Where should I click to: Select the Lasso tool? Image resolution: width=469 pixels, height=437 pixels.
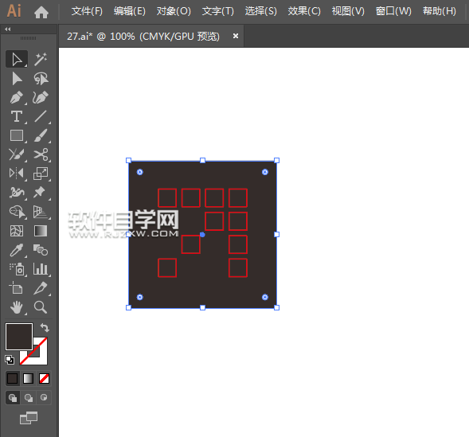pyautogui.click(x=41, y=79)
